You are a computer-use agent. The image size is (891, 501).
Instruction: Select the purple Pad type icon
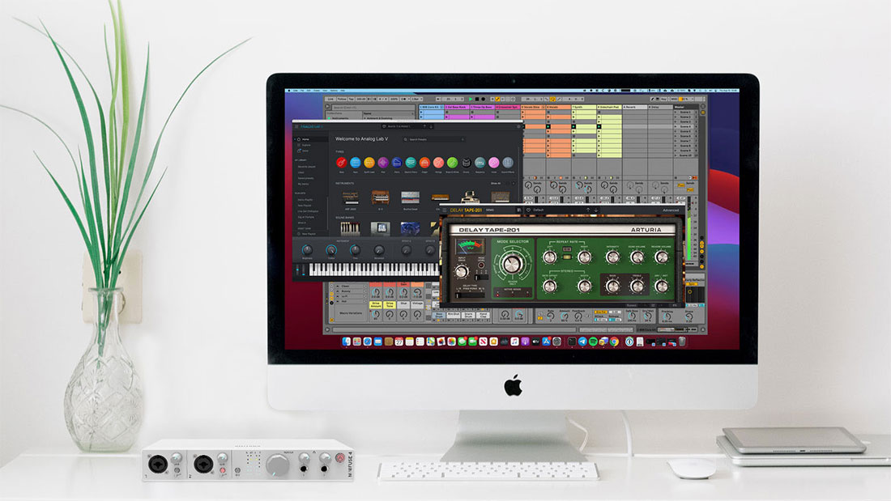(383, 163)
